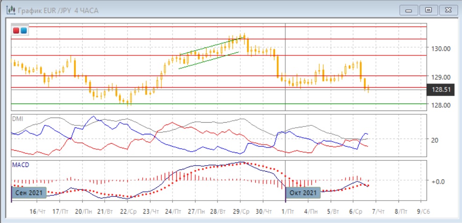
Task: Click the red square button on the chart
Action: 16,31
